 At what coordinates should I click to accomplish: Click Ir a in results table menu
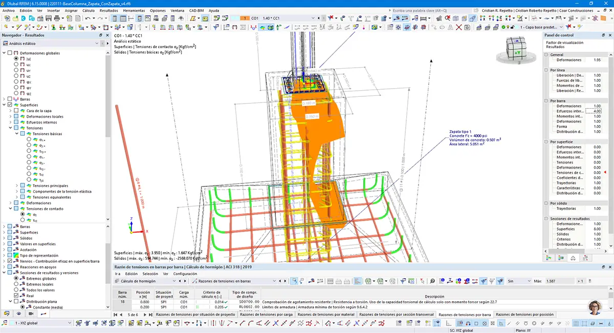point(118,274)
